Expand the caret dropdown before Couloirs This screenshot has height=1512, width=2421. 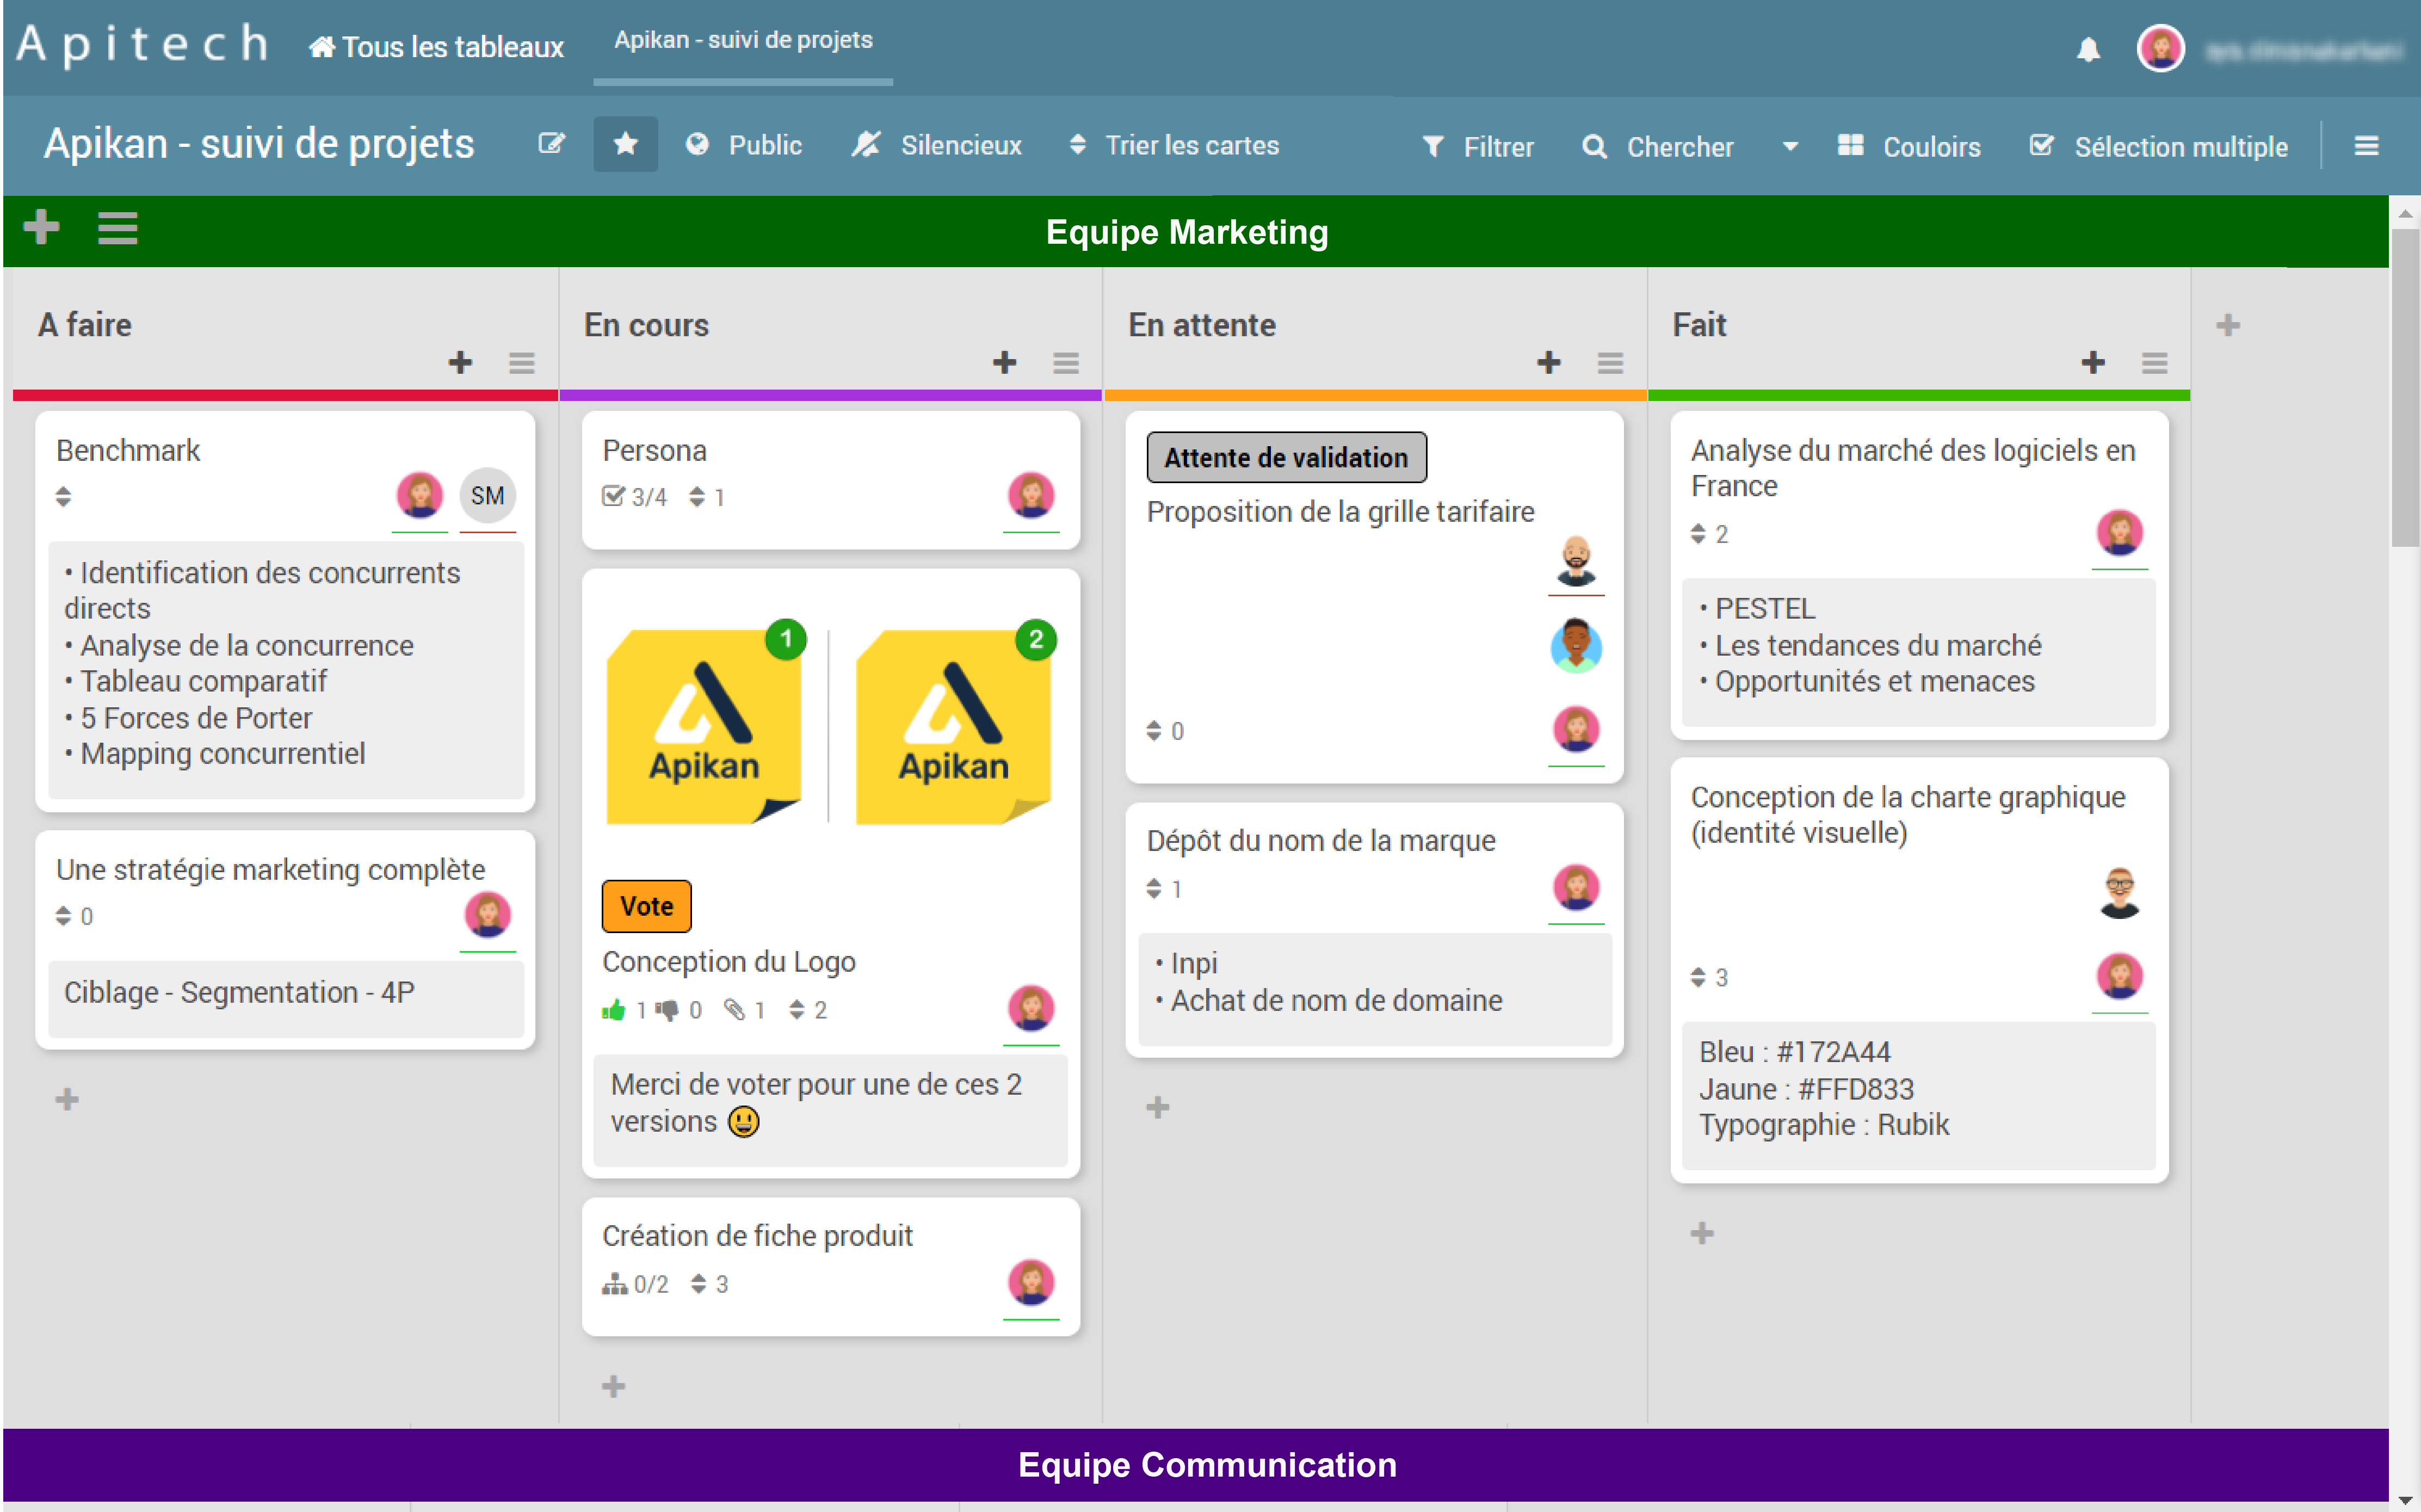click(1790, 147)
